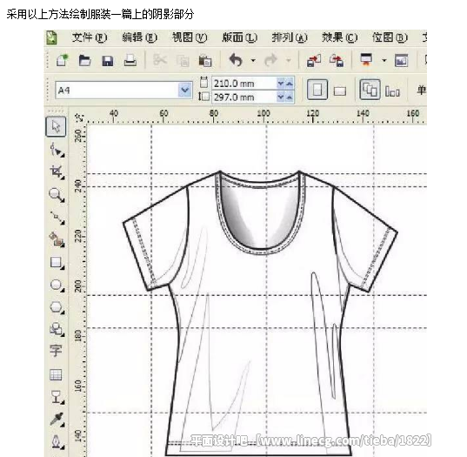467x457 pixels.
Task: Click the application launcher icon
Action: tap(367, 59)
